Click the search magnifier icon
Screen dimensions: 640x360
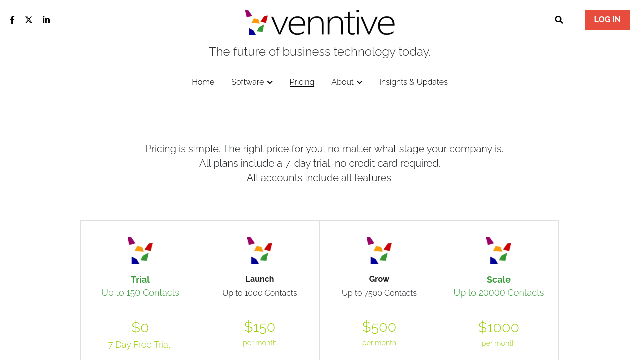pyautogui.click(x=559, y=20)
